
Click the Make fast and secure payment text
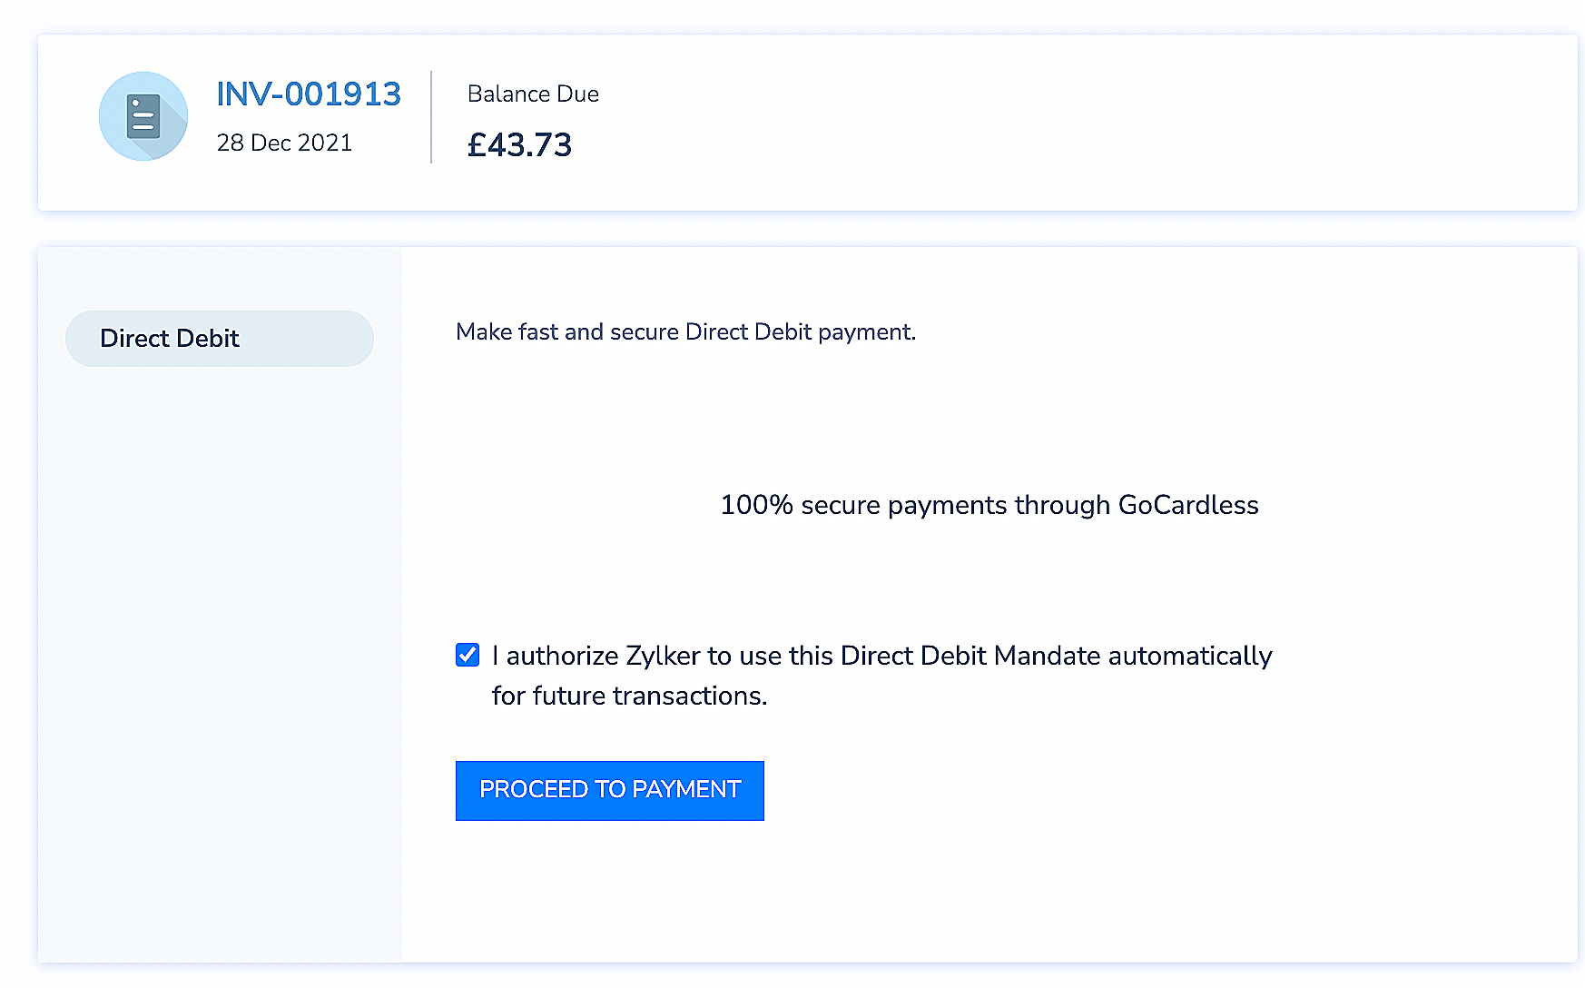click(x=685, y=331)
